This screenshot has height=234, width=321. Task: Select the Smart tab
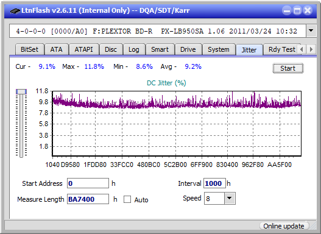tap(160, 49)
